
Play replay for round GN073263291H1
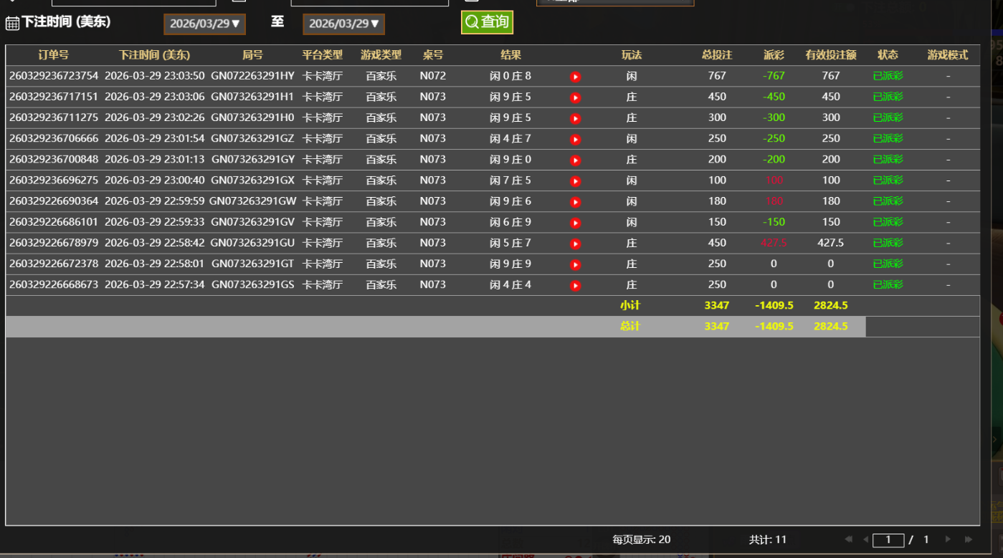tap(575, 97)
